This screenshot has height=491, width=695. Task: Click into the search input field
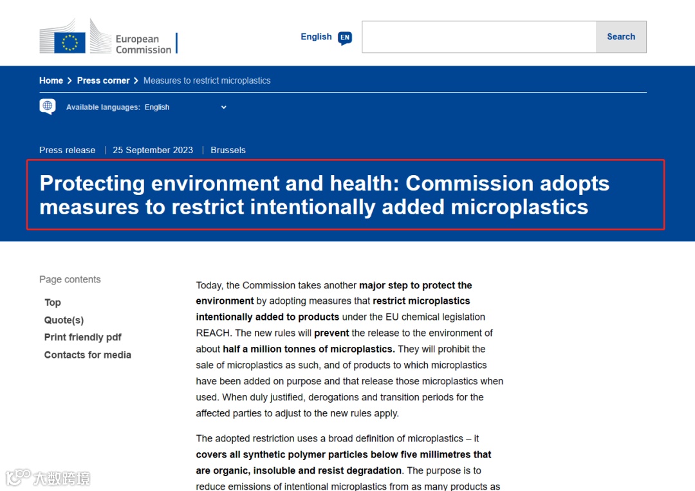pos(479,37)
